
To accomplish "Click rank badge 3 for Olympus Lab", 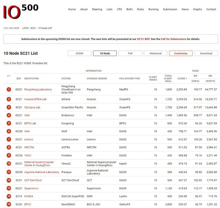I will click(x=9, y=107).
